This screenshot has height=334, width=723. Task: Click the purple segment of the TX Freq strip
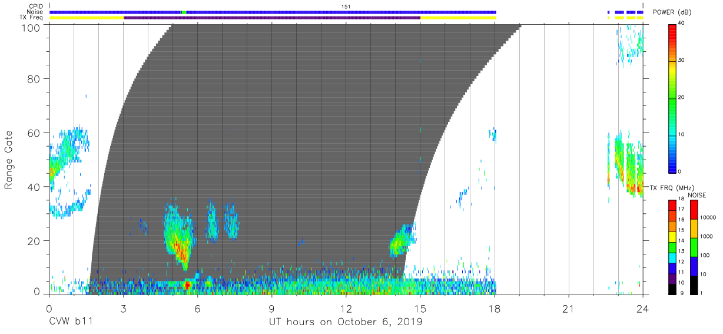(x=272, y=18)
